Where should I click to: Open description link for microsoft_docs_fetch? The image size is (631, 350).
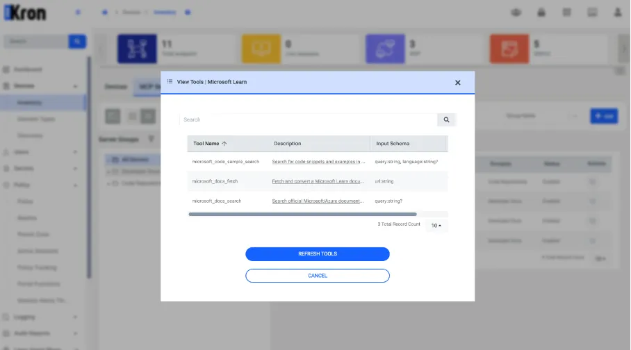click(318, 181)
